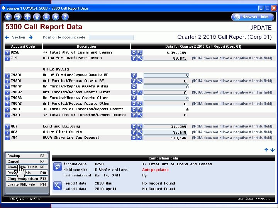Open Network Links
Image resolution: width=278 pixels, height=208 pixels.
tap(253, 17)
